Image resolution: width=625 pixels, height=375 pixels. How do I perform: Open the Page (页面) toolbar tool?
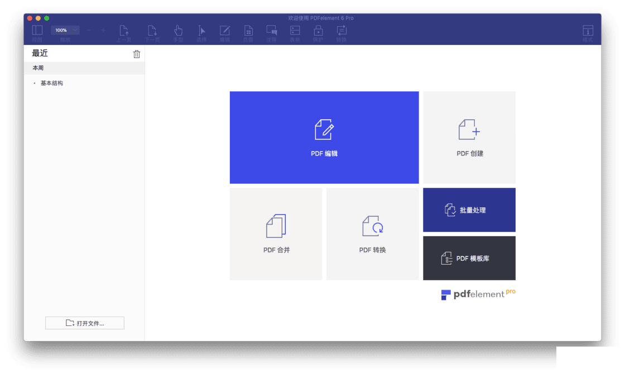coord(248,30)
